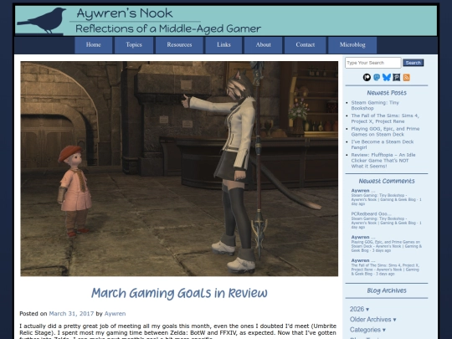Expand the 2026 archive list
Screen dimensions: 452x339
coord(359,310)
